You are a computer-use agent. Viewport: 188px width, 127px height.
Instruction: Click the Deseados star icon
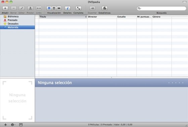tap(5, 23)
